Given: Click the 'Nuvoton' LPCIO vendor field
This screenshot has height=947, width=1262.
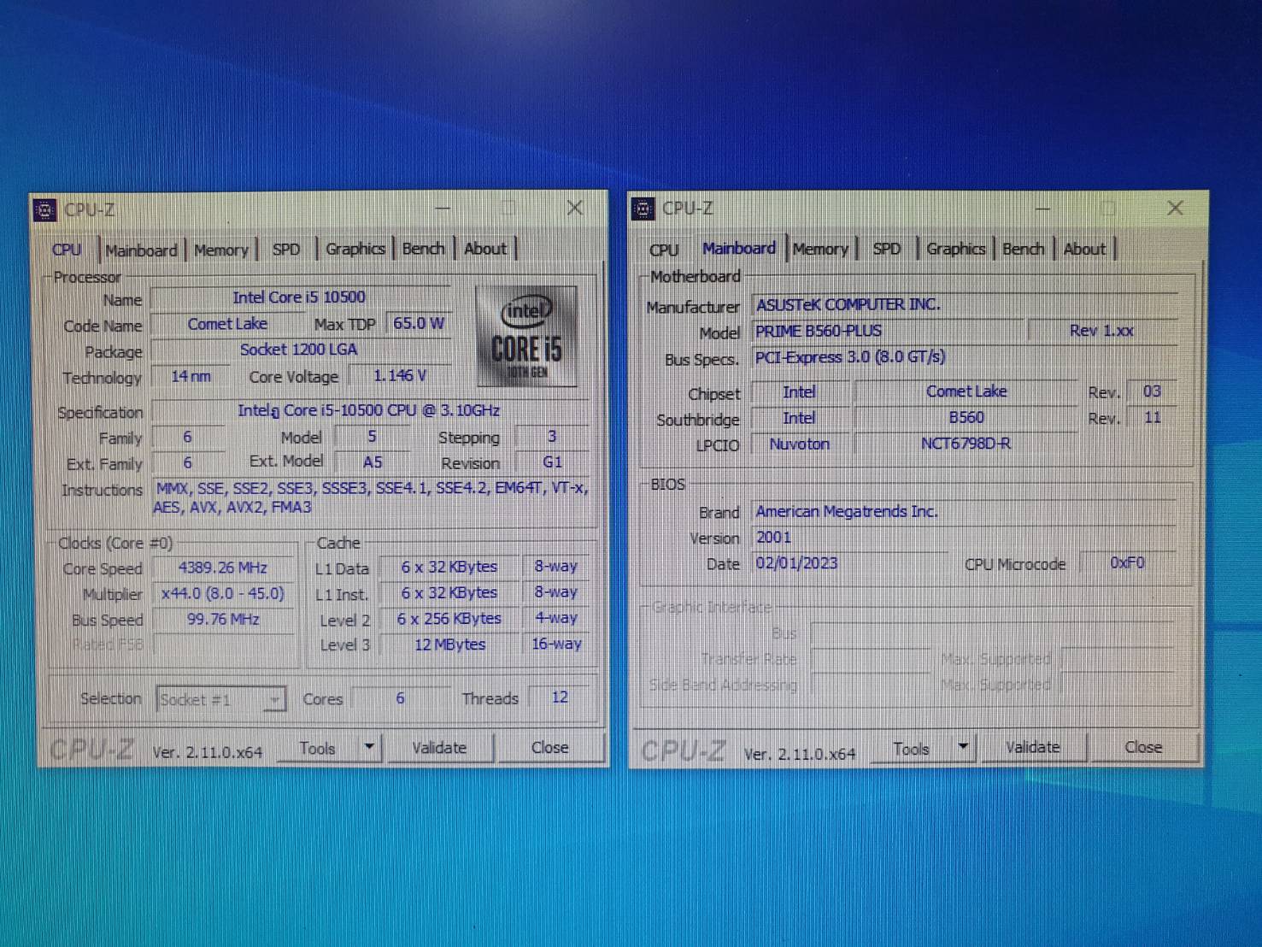Looking at the screenshot, I should [x=799, y=444].
